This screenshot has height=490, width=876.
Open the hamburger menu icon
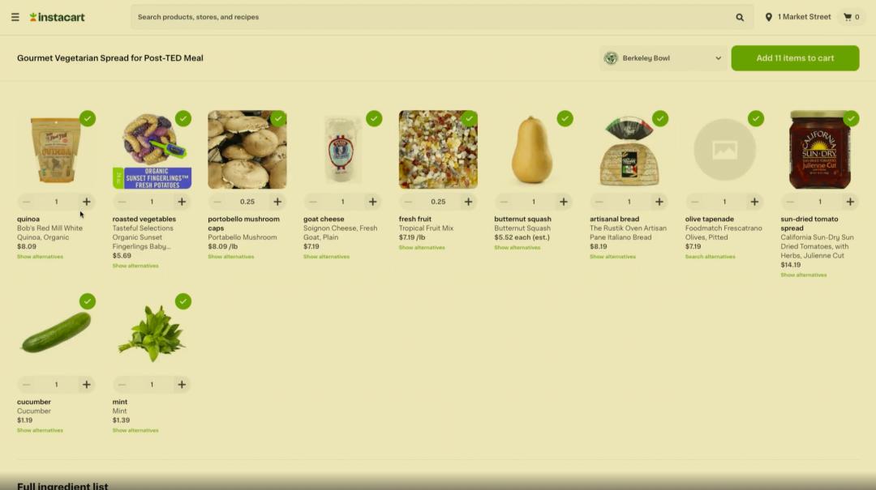tap(15, 17)
